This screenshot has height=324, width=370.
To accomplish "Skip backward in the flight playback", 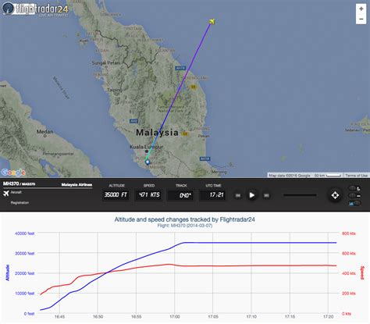I will 238,195.
